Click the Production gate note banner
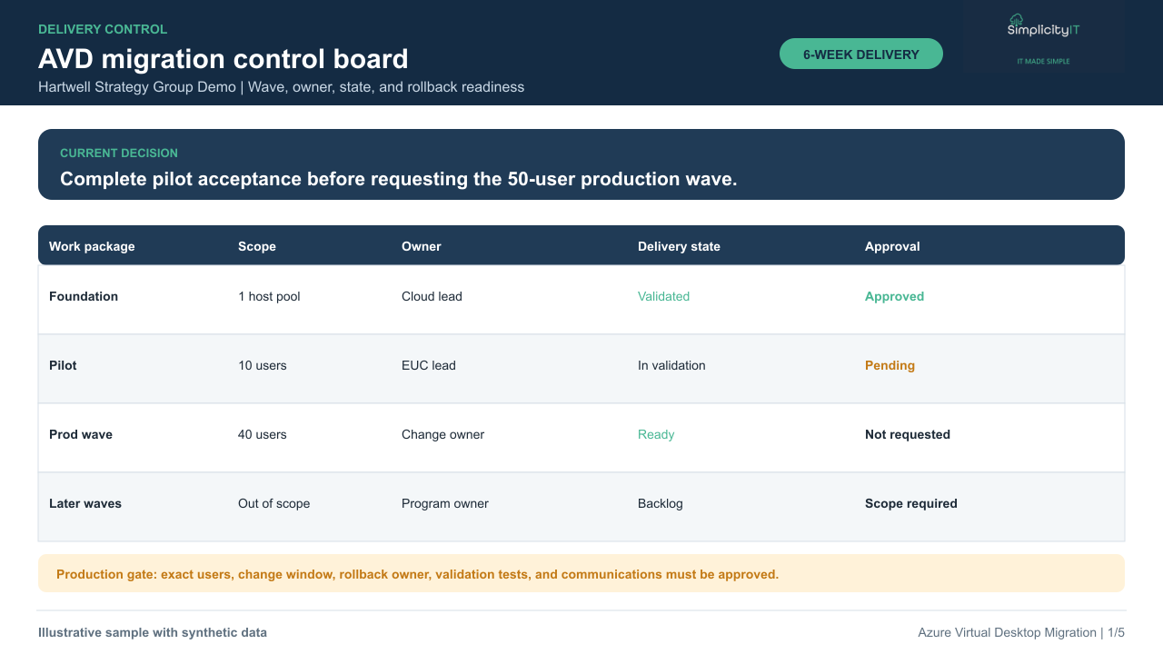This screenshot has height=654, width=1163. click(x=581, y=573)
